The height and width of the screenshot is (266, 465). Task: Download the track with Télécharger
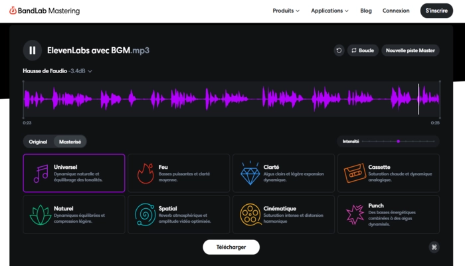tap(231, 247)
